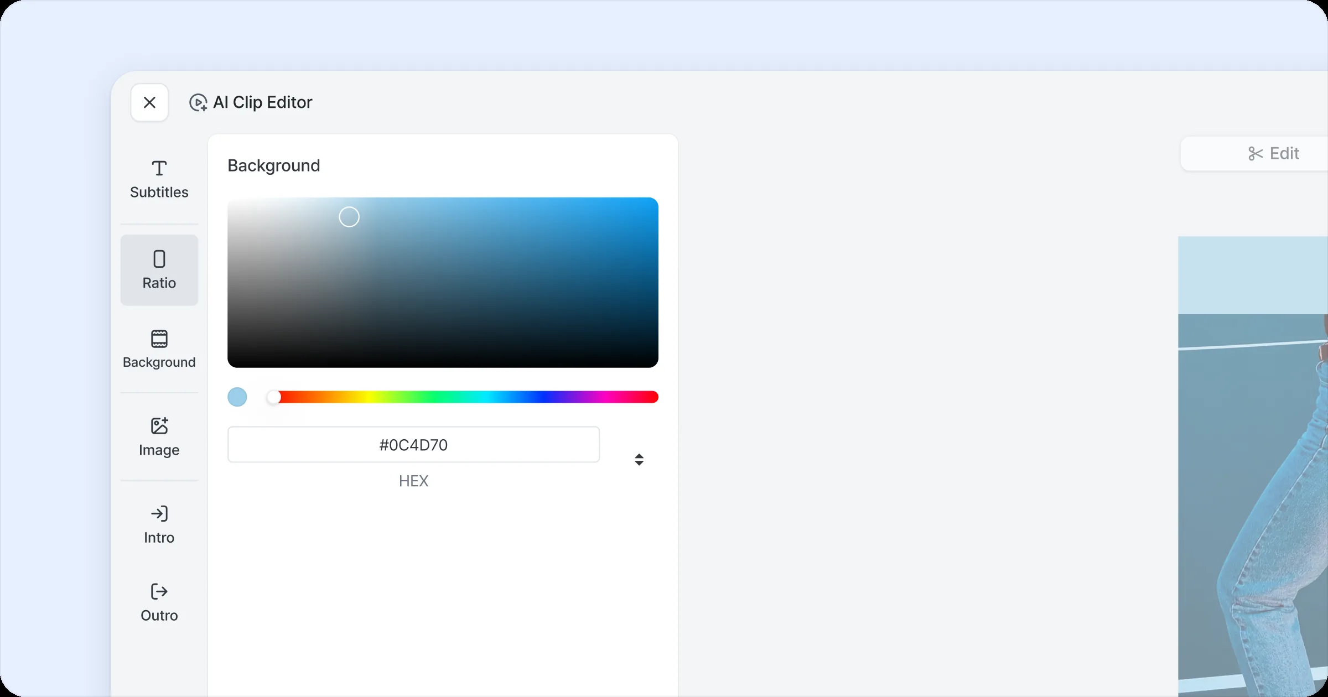
Task: Click the AI Clip Editor logo icon
Action: tap(198, 102)
